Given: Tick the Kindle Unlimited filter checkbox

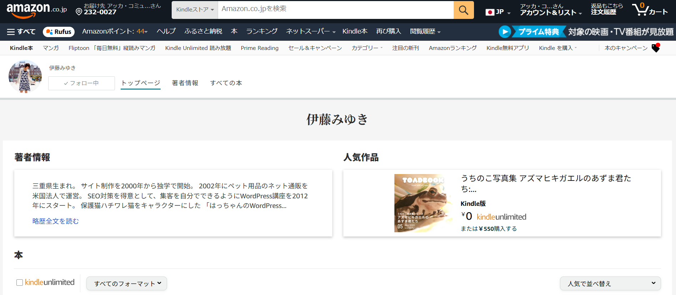Looking at the screenshot, I should point(20,283).
